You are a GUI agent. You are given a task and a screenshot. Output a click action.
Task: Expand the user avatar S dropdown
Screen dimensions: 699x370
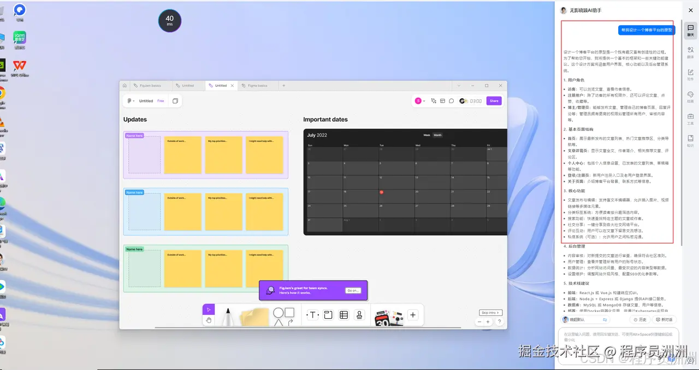420,101
